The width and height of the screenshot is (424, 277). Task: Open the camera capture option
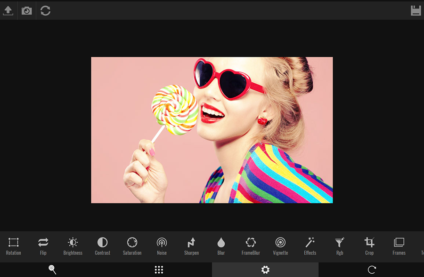(x=26, y=10)
